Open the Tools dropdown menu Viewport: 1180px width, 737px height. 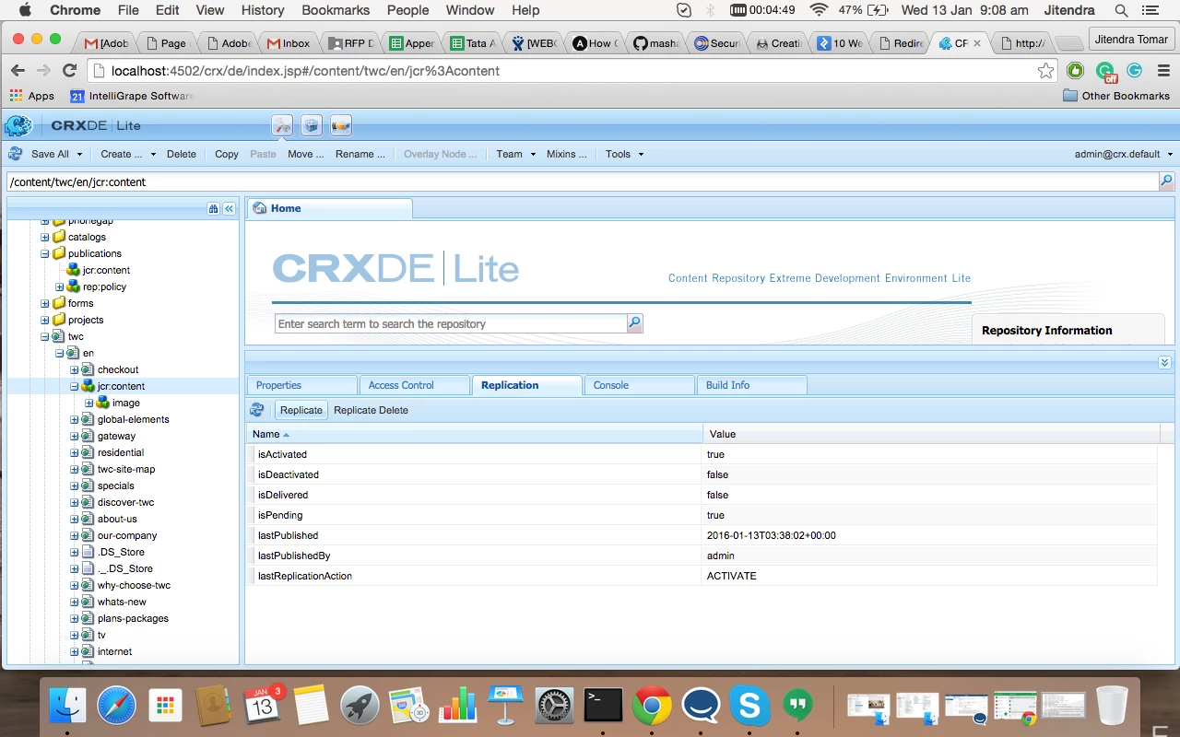click(624, 154)
